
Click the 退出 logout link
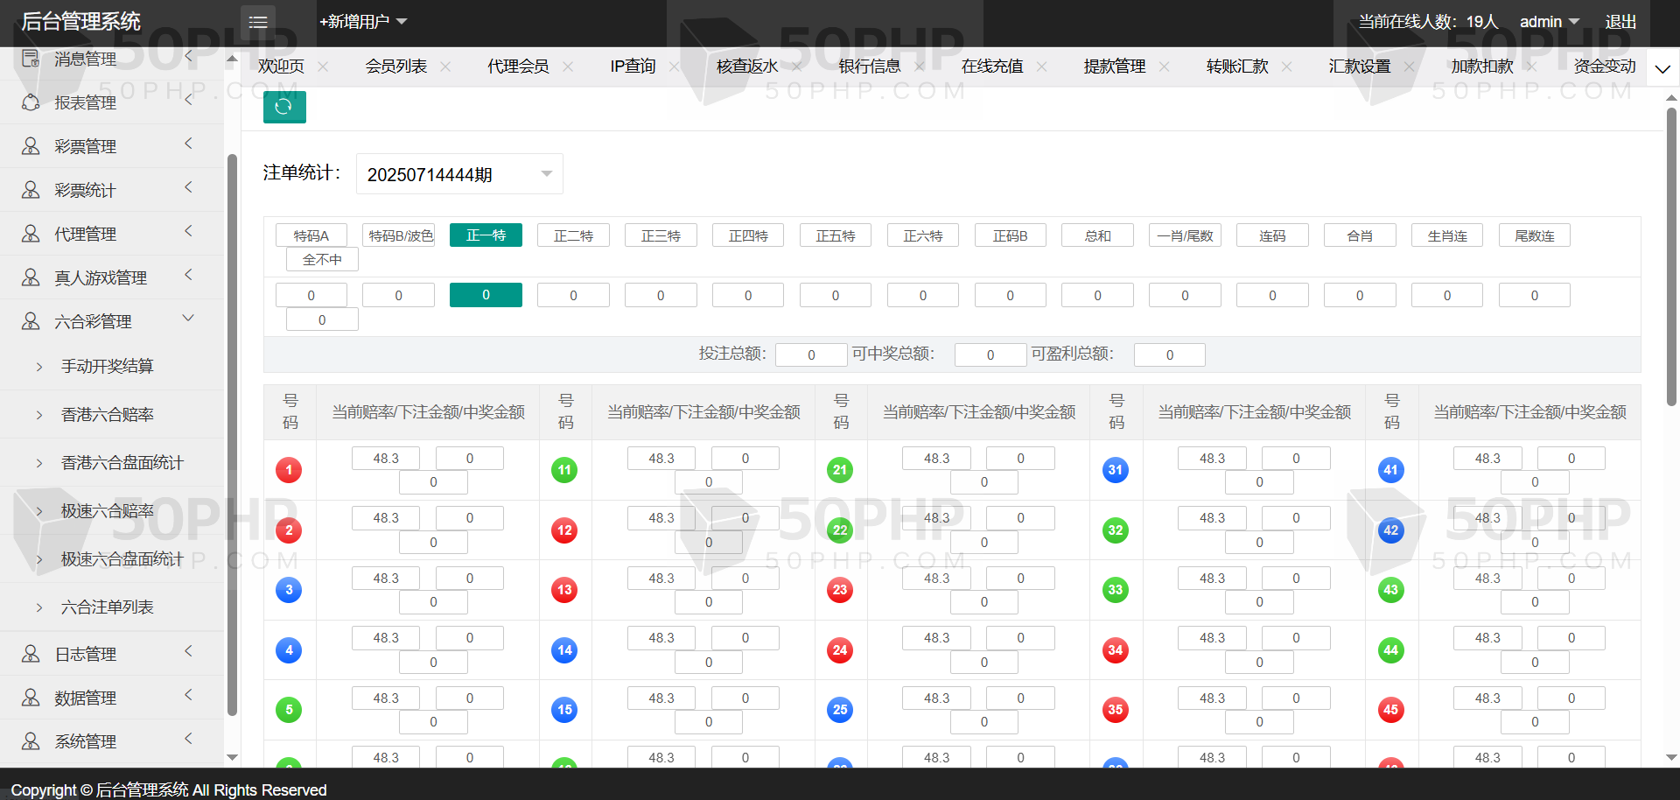(x=1620, y=22)
